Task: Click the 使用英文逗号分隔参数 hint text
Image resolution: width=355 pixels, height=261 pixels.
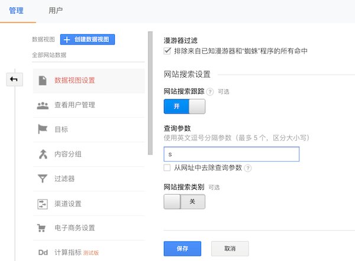Action: click(x=236, y=138)
